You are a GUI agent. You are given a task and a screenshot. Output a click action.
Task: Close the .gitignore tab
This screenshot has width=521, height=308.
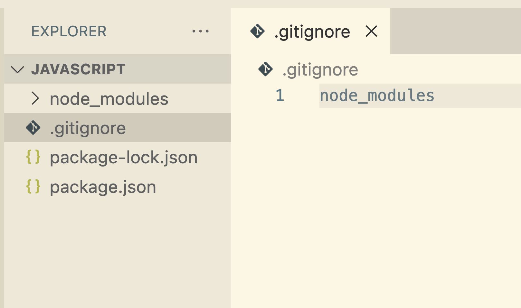pos(371,31)
